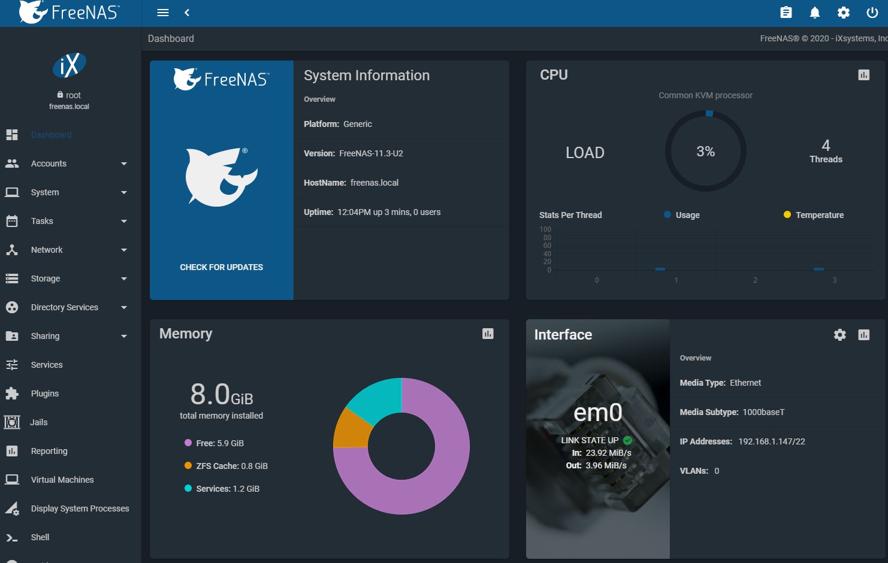Click the power button icon
This screenshot has width=888, height=563.
click(x=872, y=13)
